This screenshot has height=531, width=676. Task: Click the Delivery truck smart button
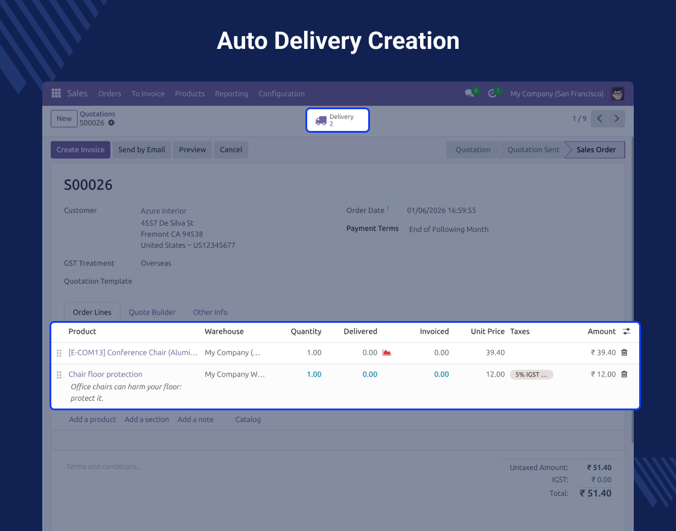tap(337, 120)
